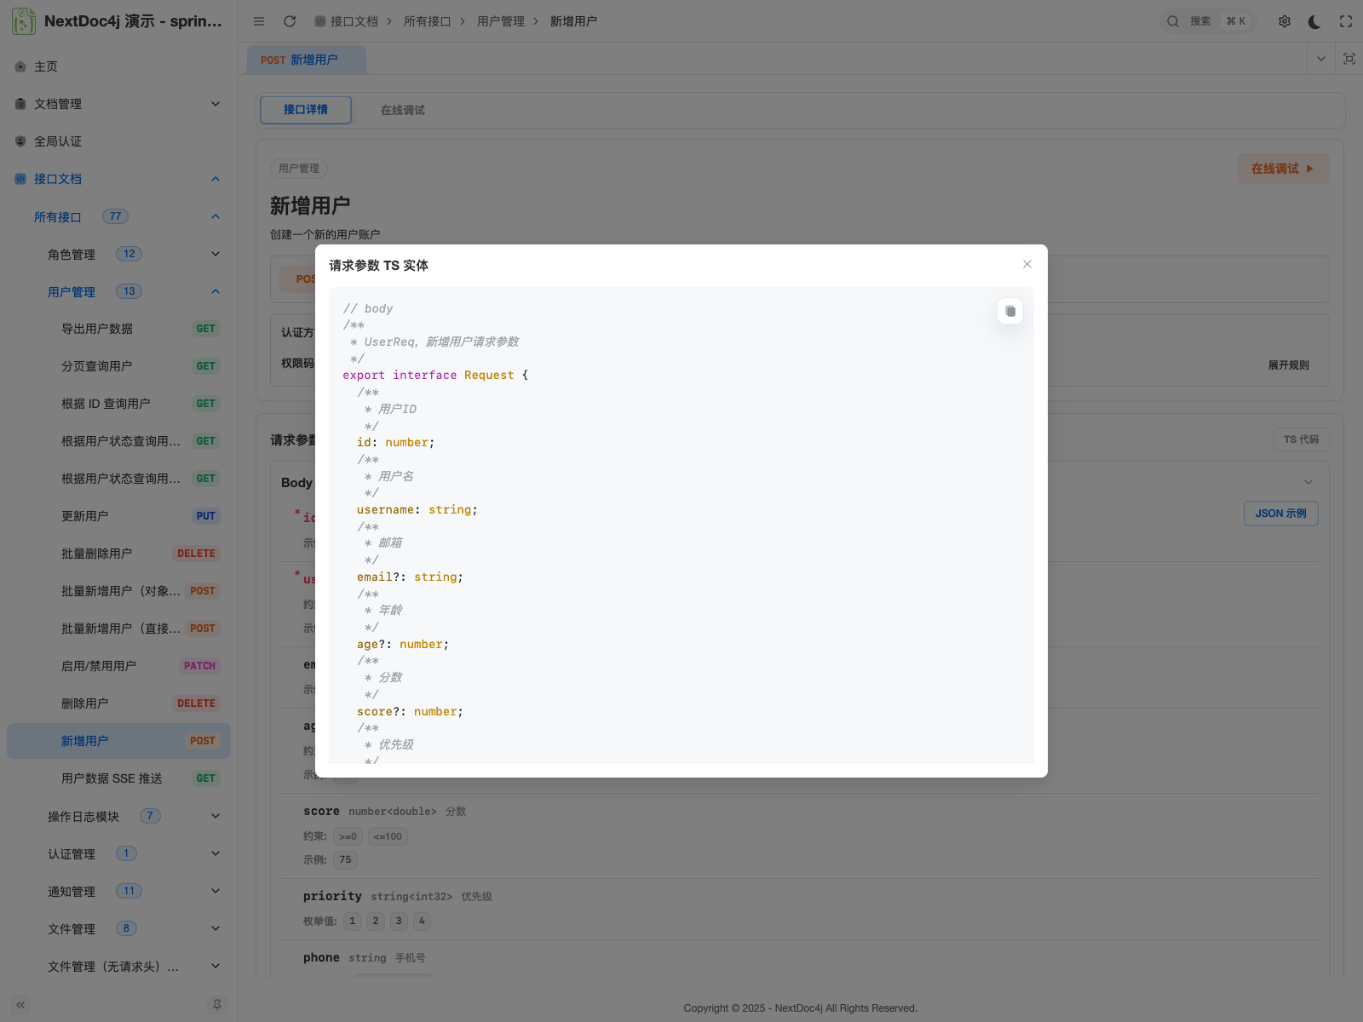Collapse the 用户管理 group chevron

coord(216,291)
